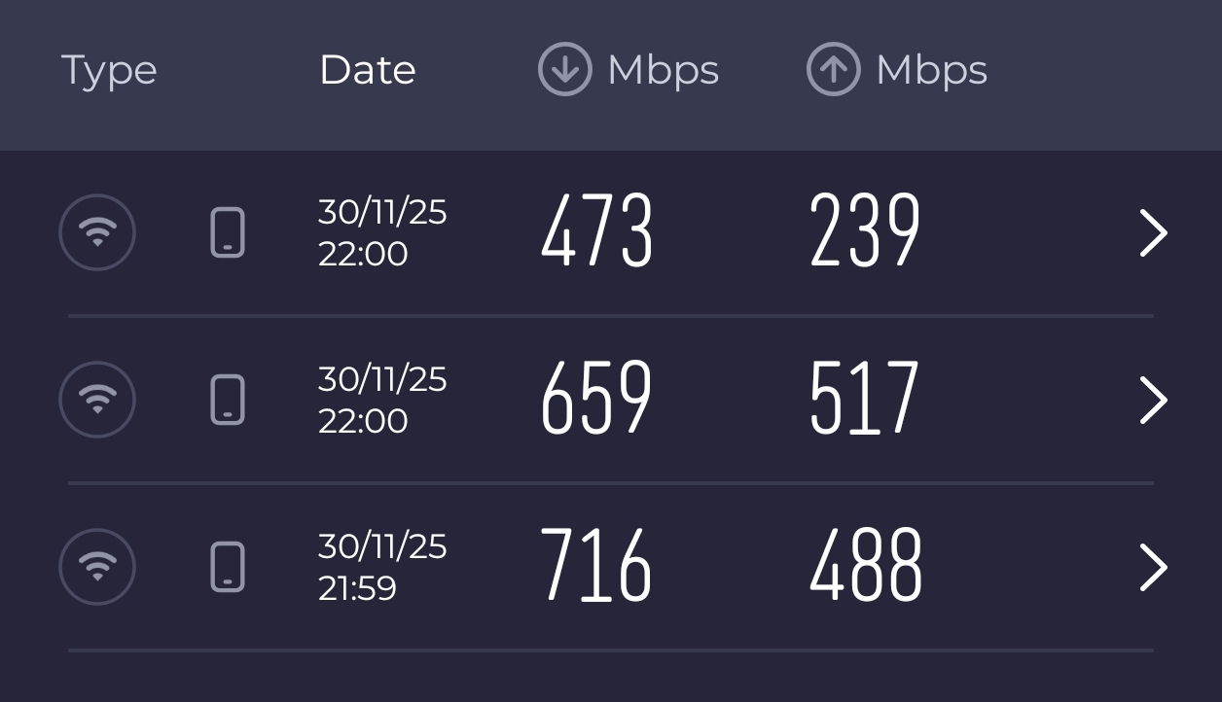Click the phone device icon beside 716 result
Viewport: 1222px width, 702px height.
coord(228,567)
